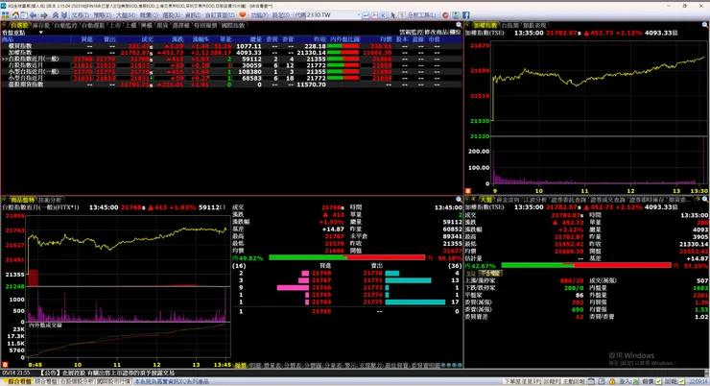
Task: Click the red heart favorites icon
Action: [242, 15]
